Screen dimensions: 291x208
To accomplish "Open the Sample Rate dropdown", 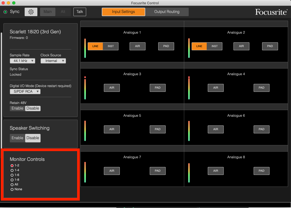I will [x=22, y=61].
